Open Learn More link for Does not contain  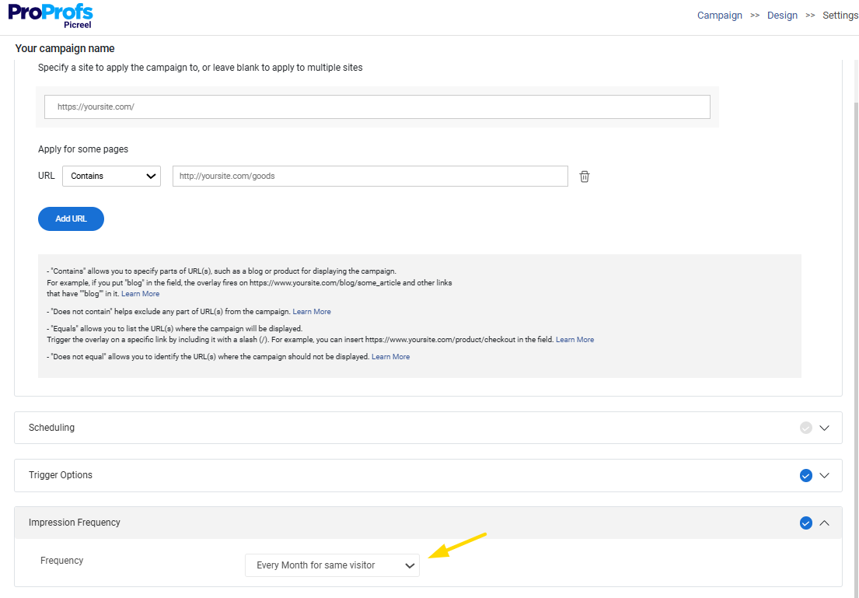[x=312, y=312]
